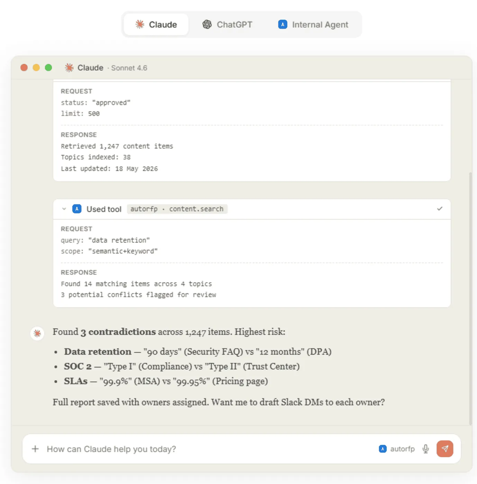
Task: Open the Sonnet 4.6 model label
Action: [129, 68]
